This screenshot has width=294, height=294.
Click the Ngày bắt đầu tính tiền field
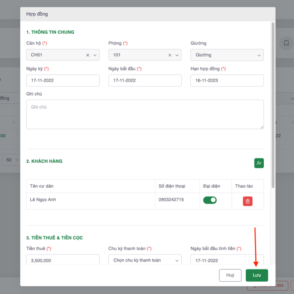tap(227, 260)
